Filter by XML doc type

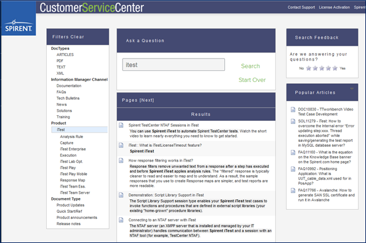(x=60, y=73)
